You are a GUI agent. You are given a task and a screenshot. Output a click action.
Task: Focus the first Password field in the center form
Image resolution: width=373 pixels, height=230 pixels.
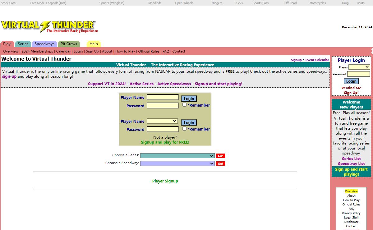click(x=163, y=105)
